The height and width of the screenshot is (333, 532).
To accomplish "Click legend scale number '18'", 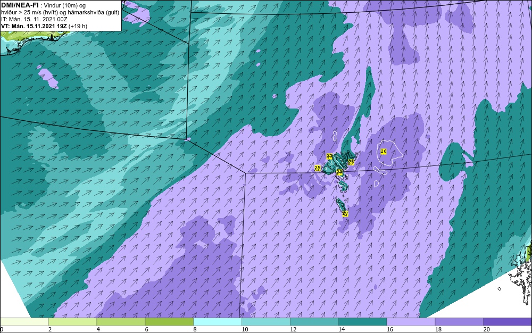I will pyautogui.click(x=438, y=329).
